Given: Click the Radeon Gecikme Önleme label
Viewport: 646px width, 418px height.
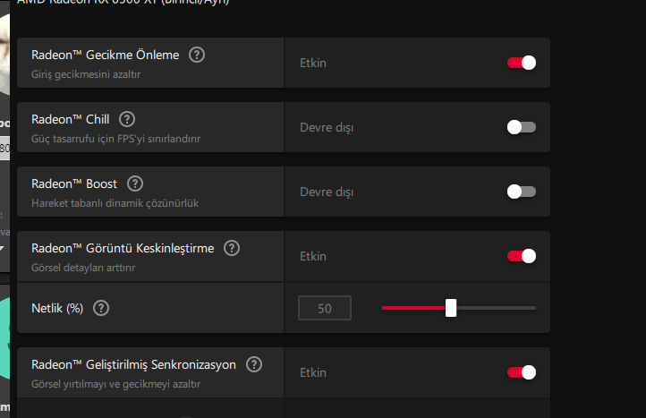Looking at the screenshot, I should point(105,55).
